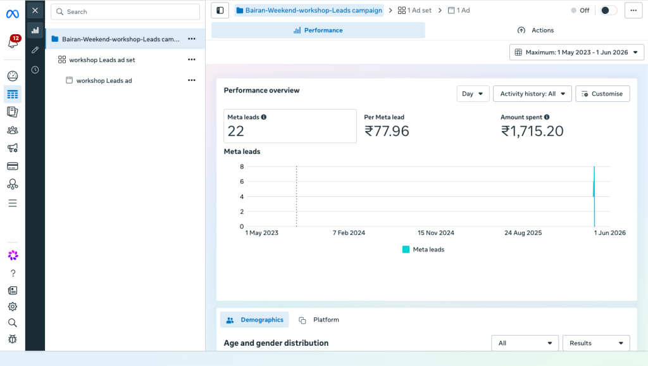The image size is (648, 366).
Task: Open Ads reporting icon in sidebar
Action: 13,112
